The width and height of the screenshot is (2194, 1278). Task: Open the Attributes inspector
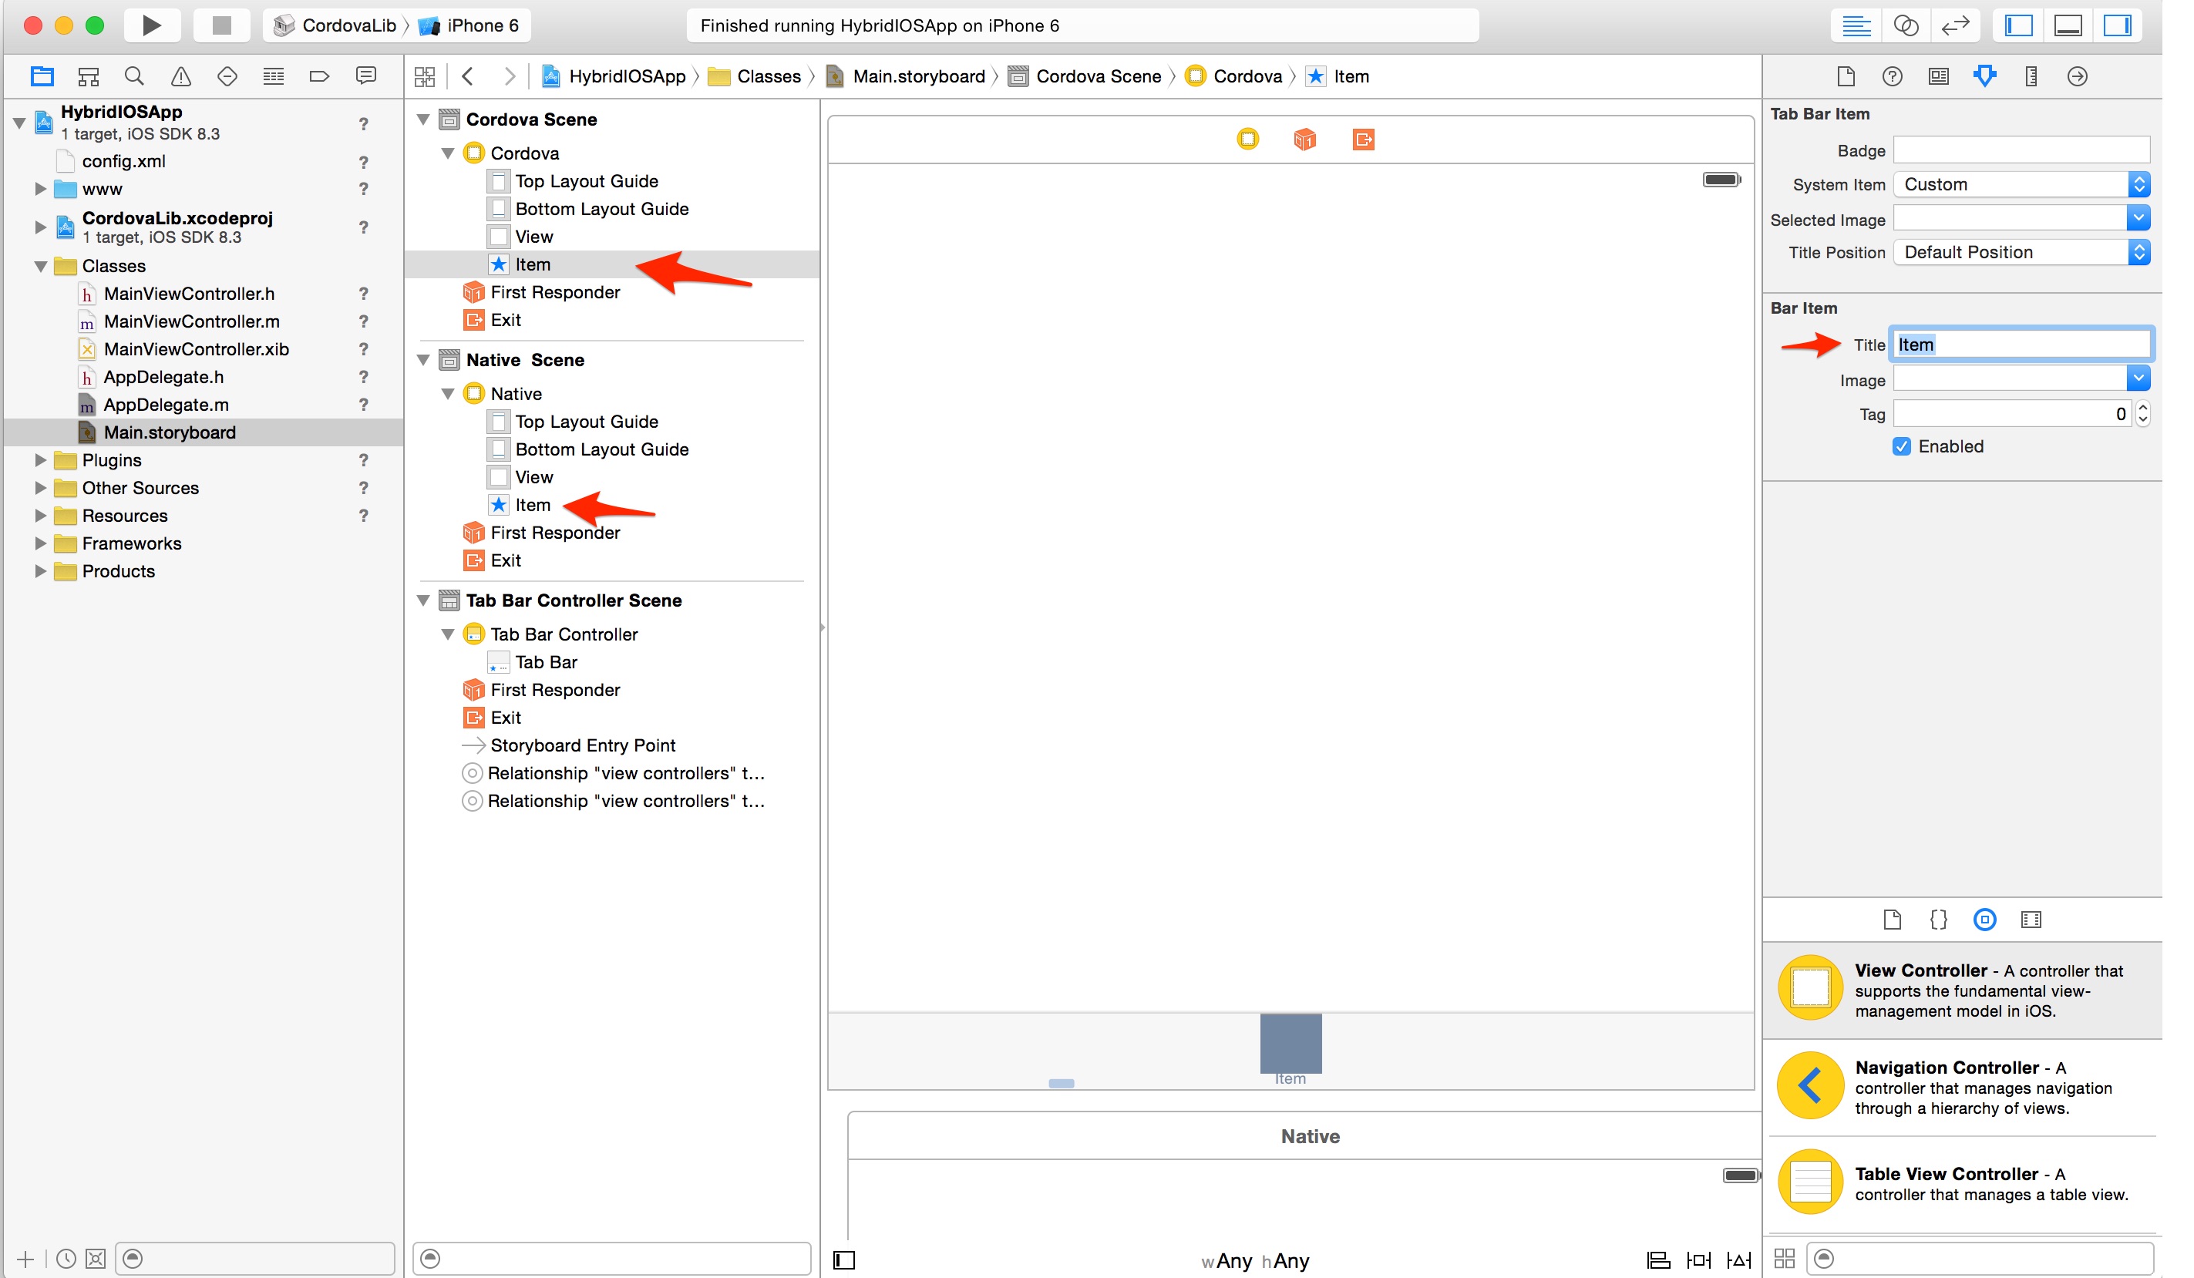tap(1985, 76)
